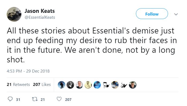The width and height of the screenshot is (187, 106).
Task: View the 21 Retweets list
Action: point(18,85)
